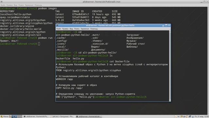Click the WORKDIR /app line
The image size is (209, 118).
click(x=64, y=79)
